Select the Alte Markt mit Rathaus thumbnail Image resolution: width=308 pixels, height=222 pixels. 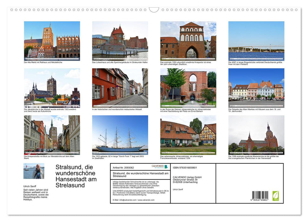[52, 41]
